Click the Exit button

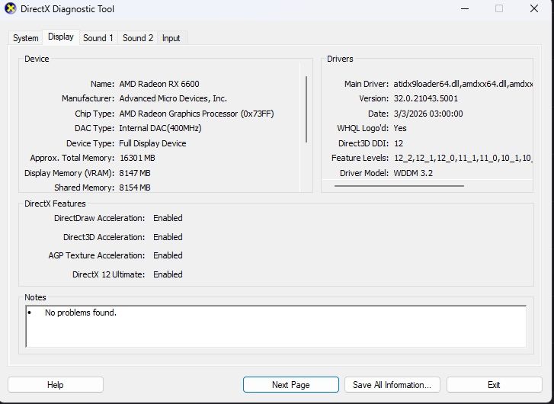coord(494,384)
